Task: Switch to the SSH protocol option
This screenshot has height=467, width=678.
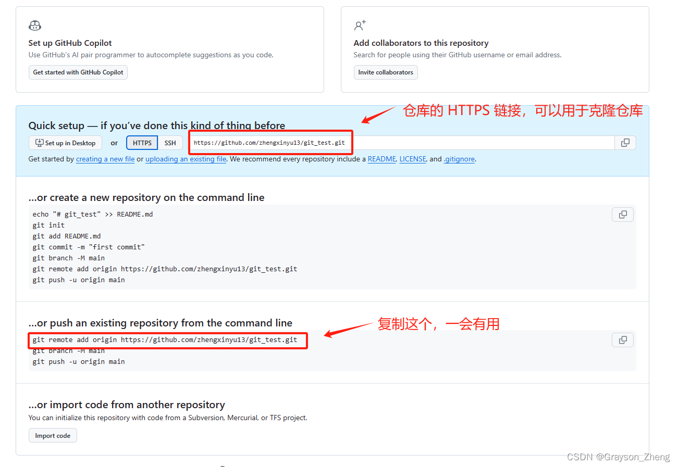Action: [170, 143]
